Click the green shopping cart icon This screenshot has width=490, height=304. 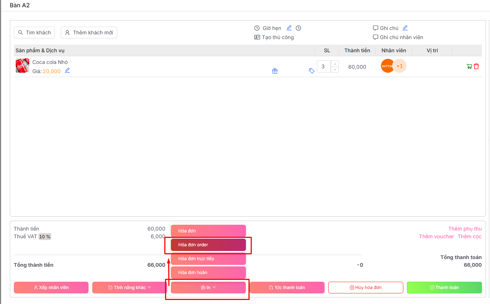(x=469, y=66)
